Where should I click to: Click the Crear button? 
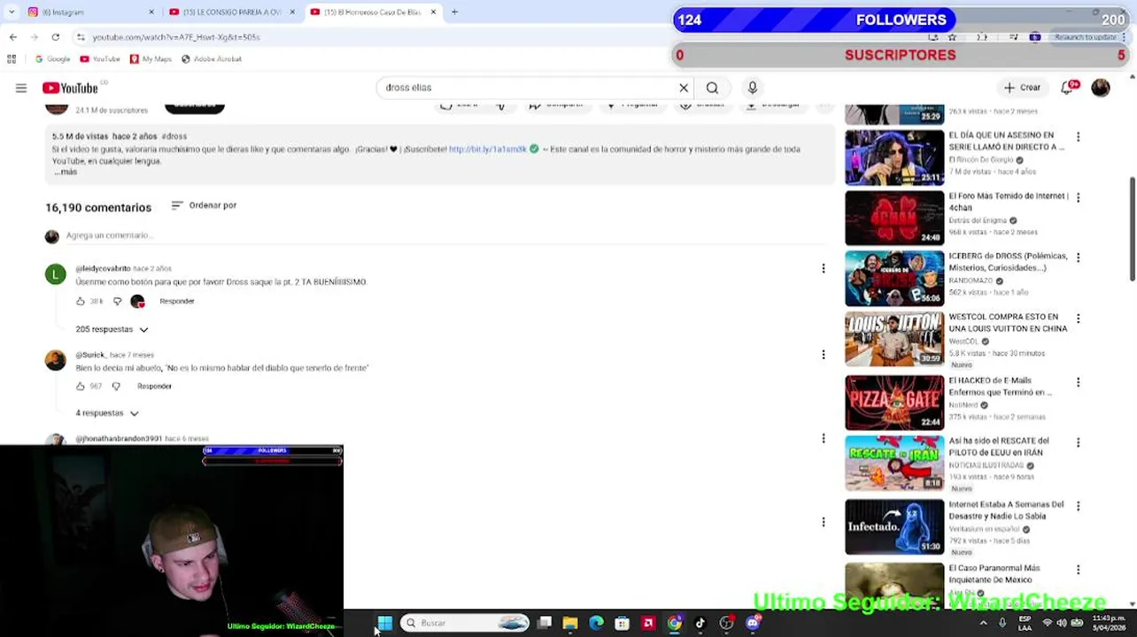(1022, 88)
